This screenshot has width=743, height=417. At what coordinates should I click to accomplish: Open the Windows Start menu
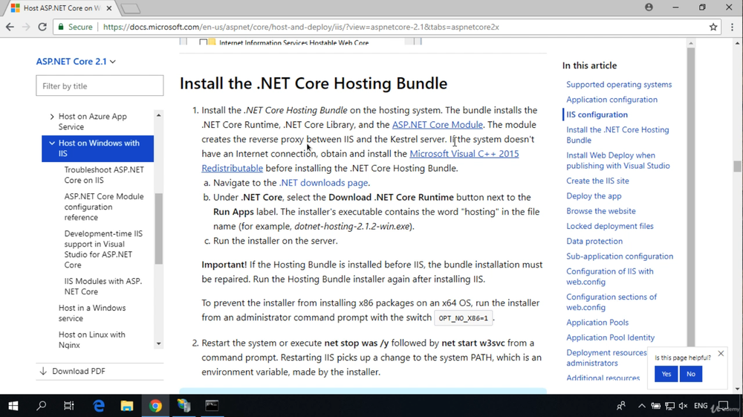[x=13, y=406]
